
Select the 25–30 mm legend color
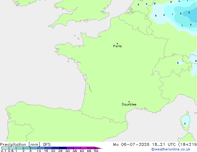pos(63,148)
